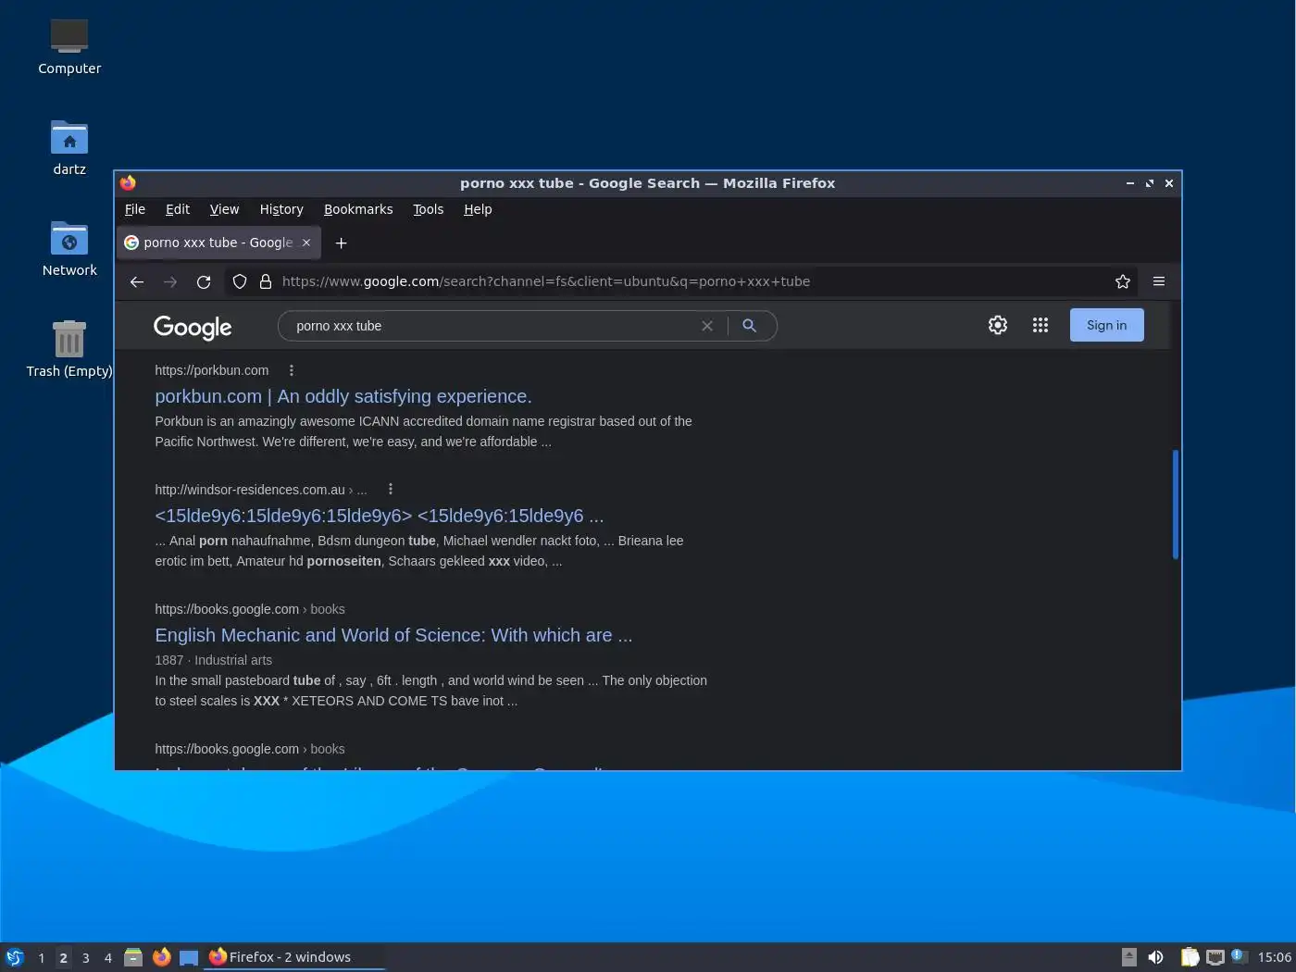Open the Google apps grid
This screenshot has width=1296, height=972.
coord(1041,325)
